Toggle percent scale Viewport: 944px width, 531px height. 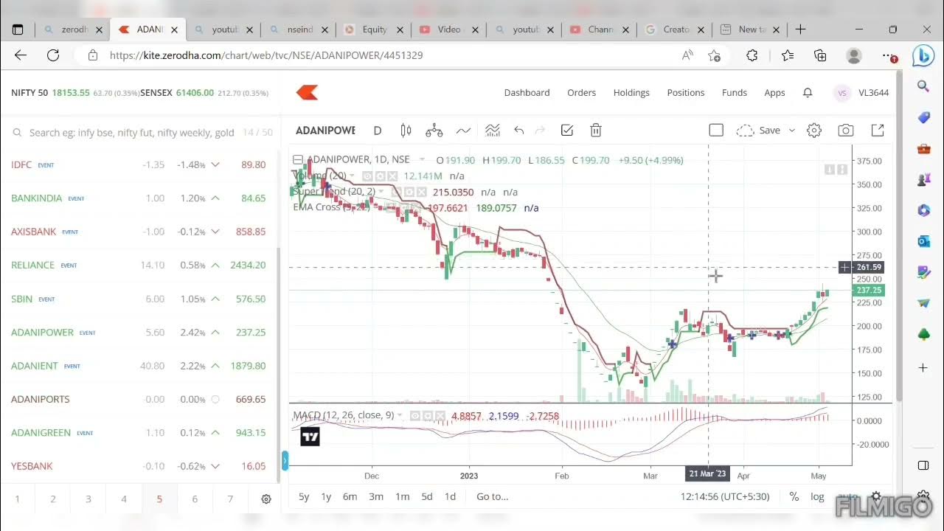(x=794, y=497)
